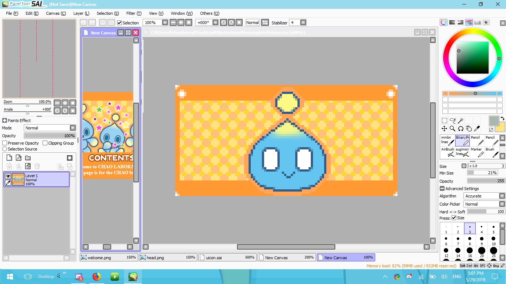Select the Lasso selection tool

pos(452,121)
